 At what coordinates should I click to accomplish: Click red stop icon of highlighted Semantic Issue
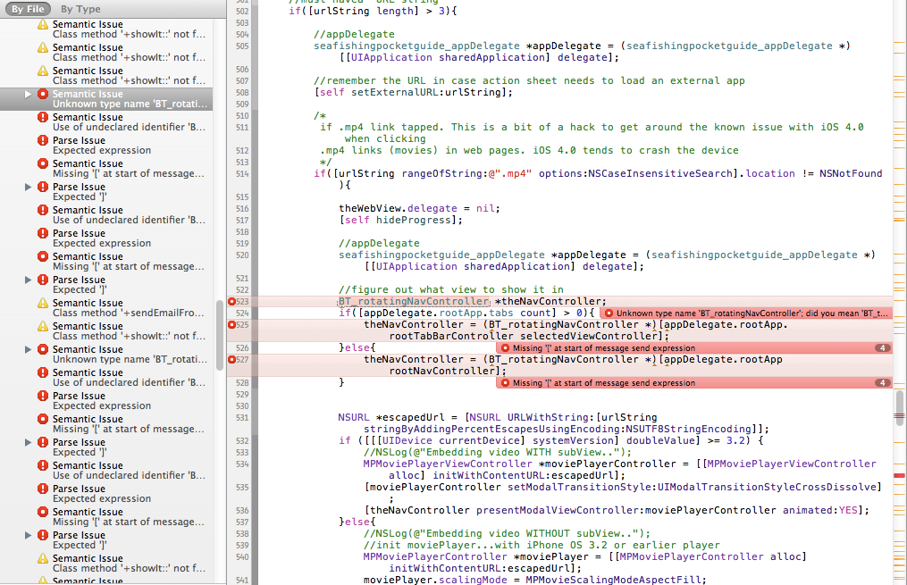click(x=43, y=94)
